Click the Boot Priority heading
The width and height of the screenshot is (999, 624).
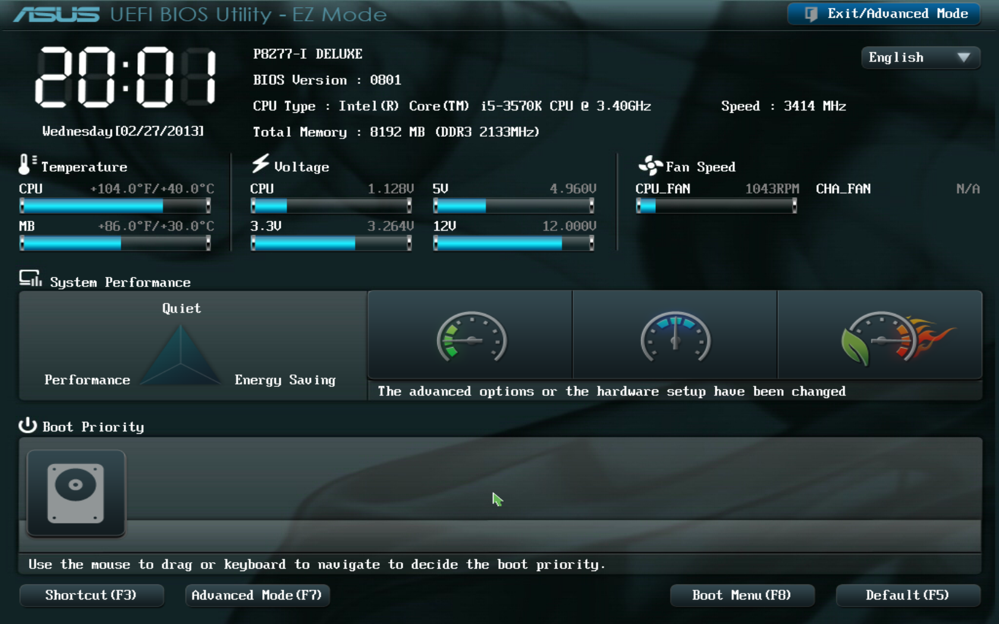[93, 427]
